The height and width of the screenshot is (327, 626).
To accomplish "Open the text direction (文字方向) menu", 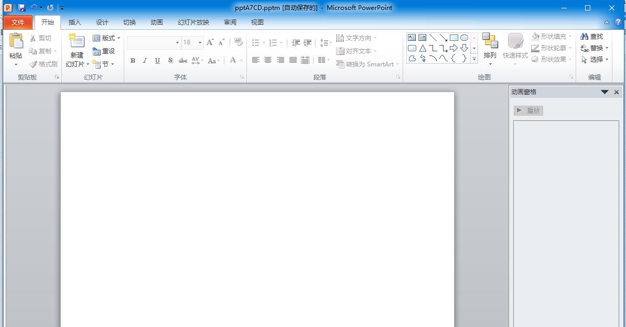I will point(356,38).
